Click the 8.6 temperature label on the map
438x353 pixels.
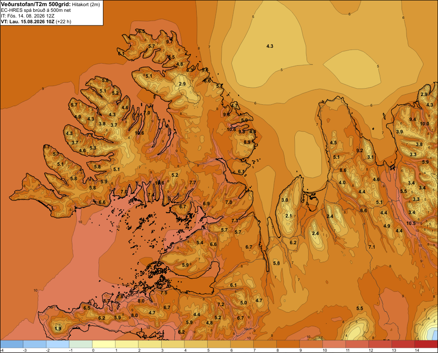(x=343, y=170)
